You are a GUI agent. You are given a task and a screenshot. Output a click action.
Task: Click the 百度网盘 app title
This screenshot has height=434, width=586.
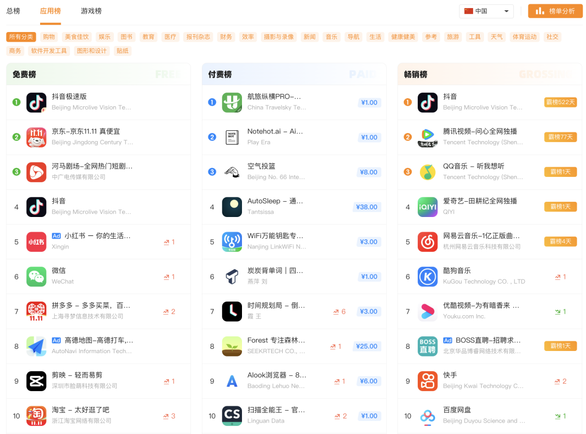tap(457, 410)
